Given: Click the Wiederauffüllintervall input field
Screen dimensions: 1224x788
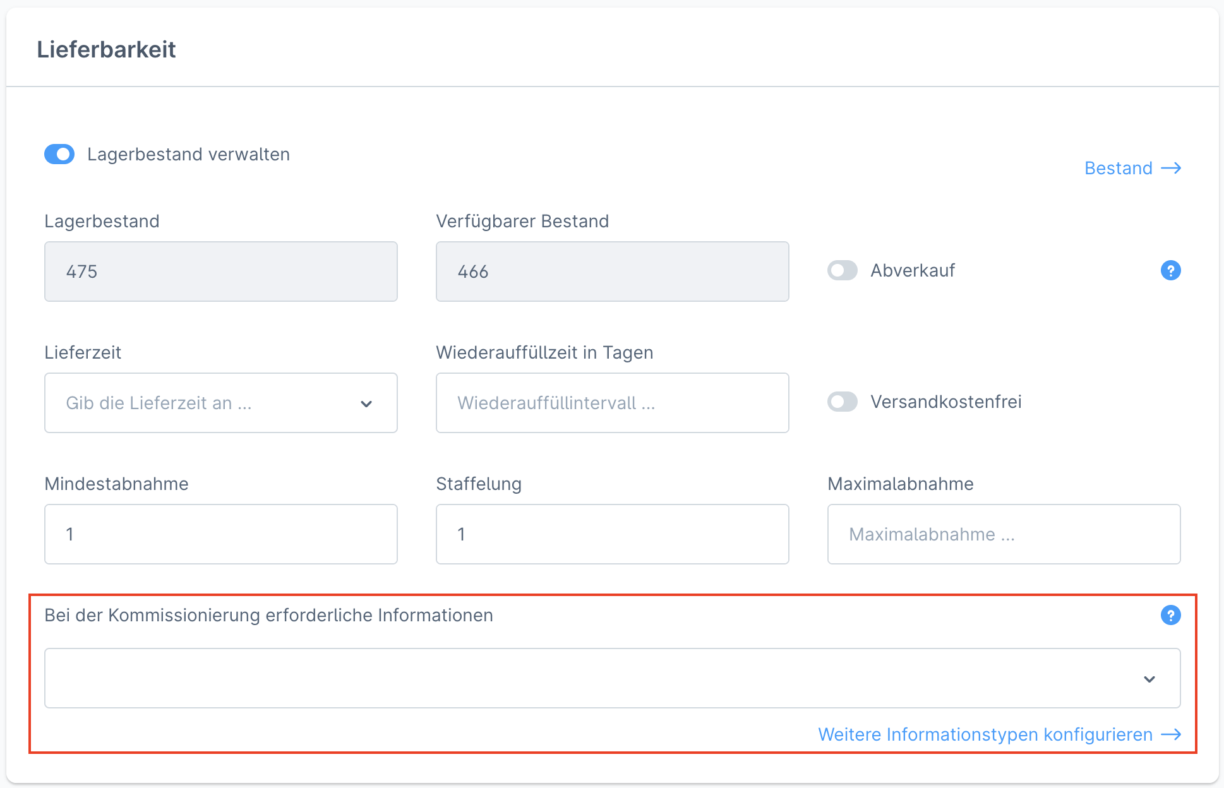Looking at the screenshot, I should click(612, 403).
